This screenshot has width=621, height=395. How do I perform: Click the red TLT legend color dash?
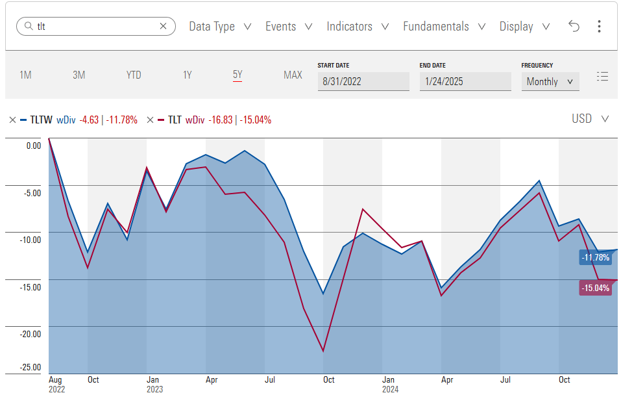pyautogui.click(x=162, y=120)
